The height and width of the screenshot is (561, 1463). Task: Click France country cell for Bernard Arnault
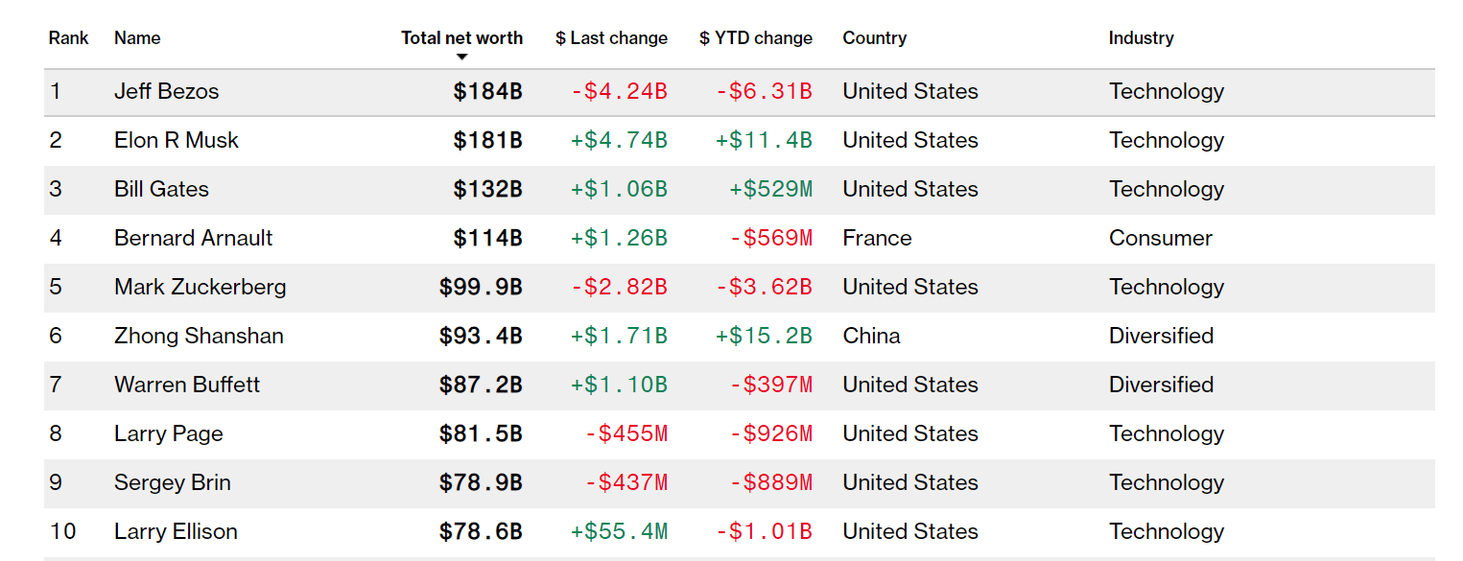tap(877, 239)
